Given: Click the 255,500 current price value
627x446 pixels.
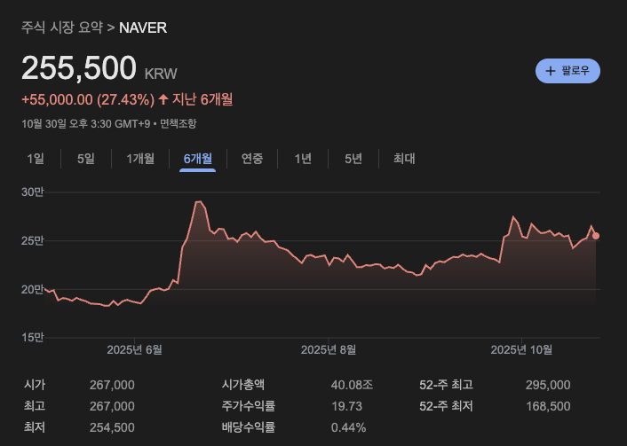Looking at the screenshot, I should click(79, 67).
